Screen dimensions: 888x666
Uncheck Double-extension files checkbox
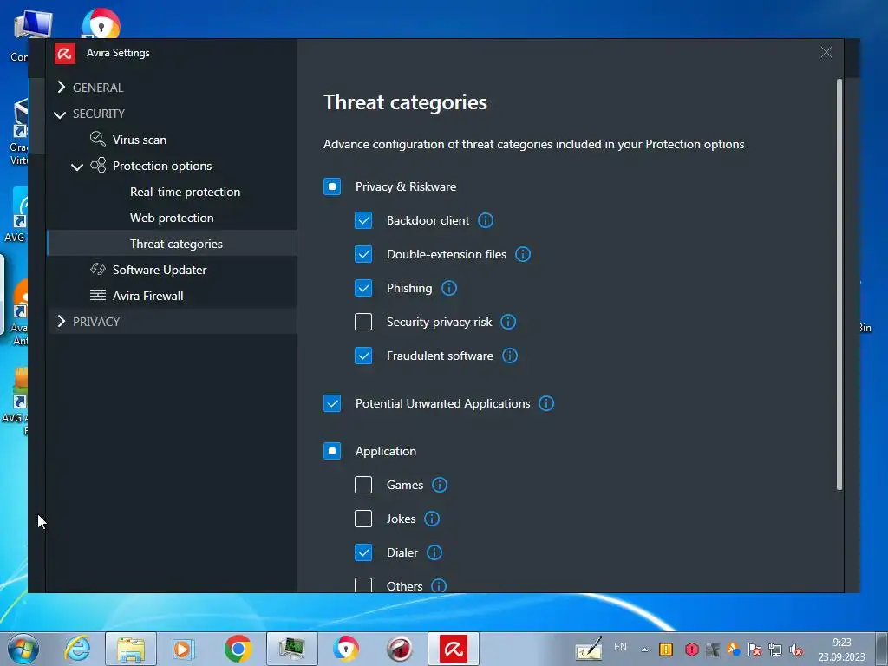pyautogui.click(x=363, y=254)
